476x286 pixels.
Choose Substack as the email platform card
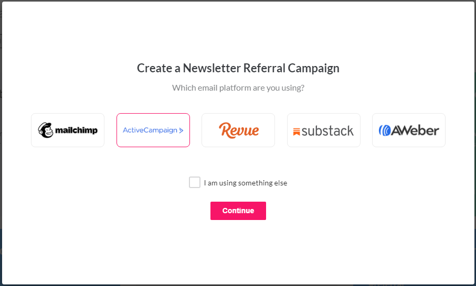[324, 130]
